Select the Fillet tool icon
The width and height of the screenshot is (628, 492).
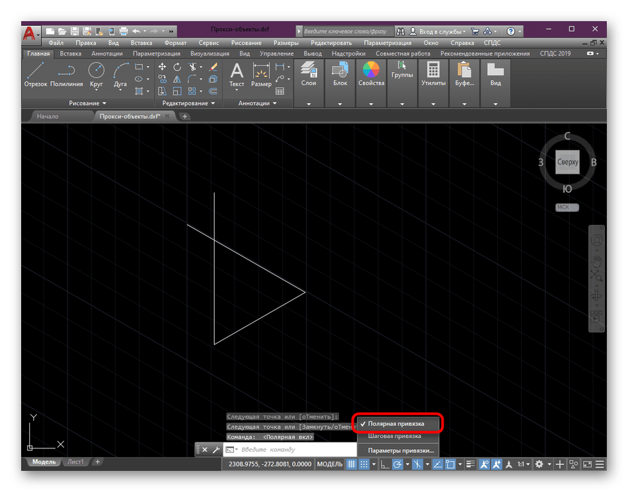tap(192, 79)
